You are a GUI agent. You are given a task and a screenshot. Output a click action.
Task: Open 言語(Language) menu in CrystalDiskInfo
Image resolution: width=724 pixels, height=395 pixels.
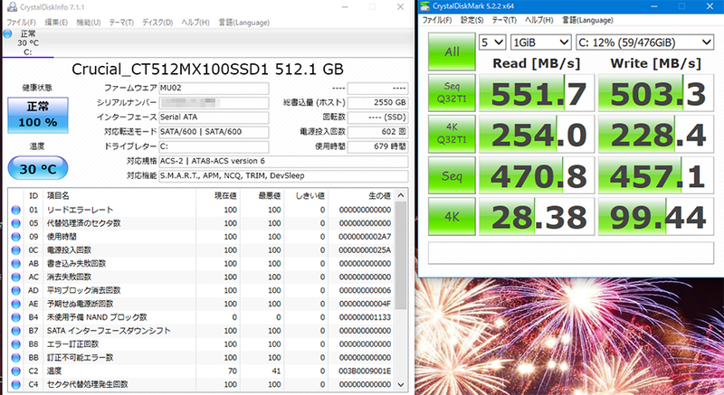(243, 23)
